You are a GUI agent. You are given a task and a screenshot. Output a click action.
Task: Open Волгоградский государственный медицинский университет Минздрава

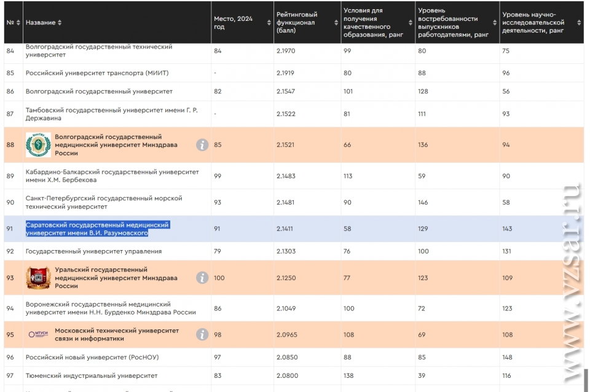[x=116, y=145]
